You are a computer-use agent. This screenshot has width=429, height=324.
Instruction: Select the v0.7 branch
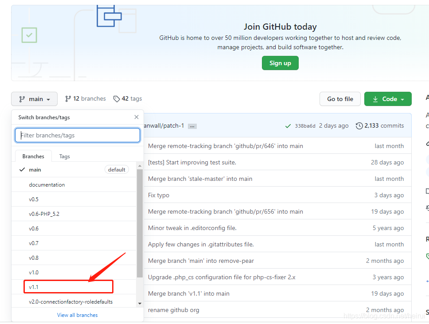click(74, 243)
